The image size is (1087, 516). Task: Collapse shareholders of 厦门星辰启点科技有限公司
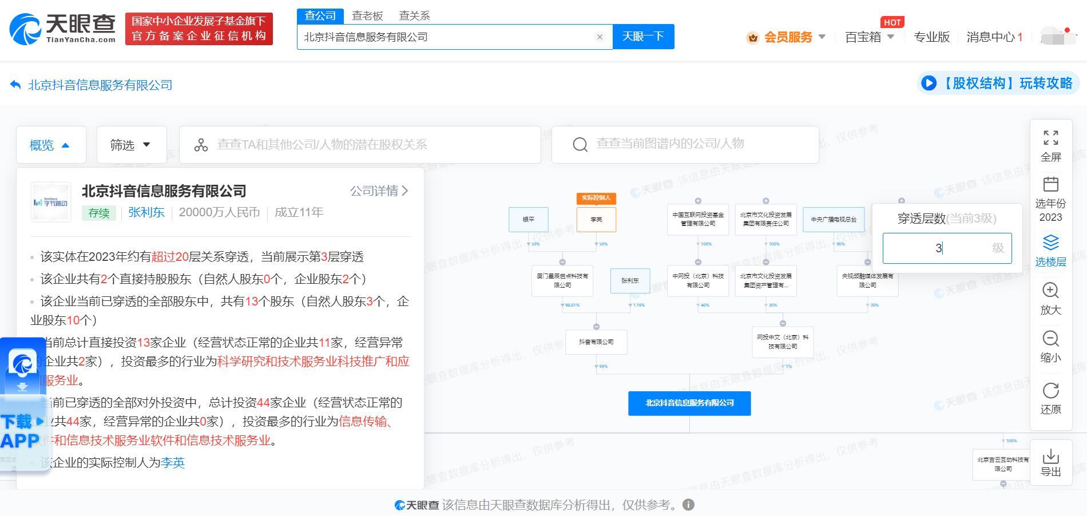pyautogui.click(x=562, y=262)
